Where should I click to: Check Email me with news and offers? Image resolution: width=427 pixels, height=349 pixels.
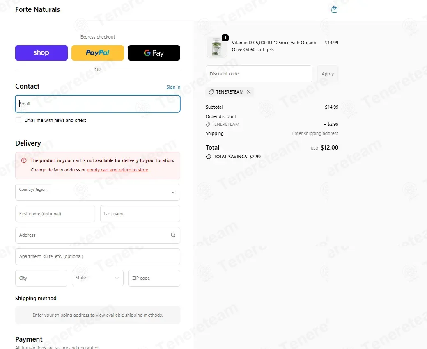[x=18, y=120]
